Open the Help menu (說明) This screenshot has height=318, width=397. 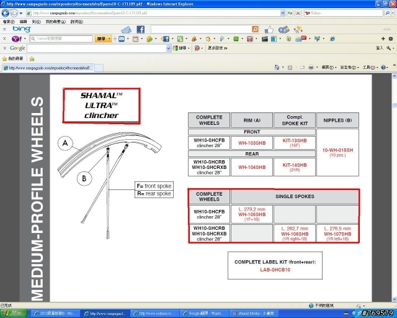[77, 22]
